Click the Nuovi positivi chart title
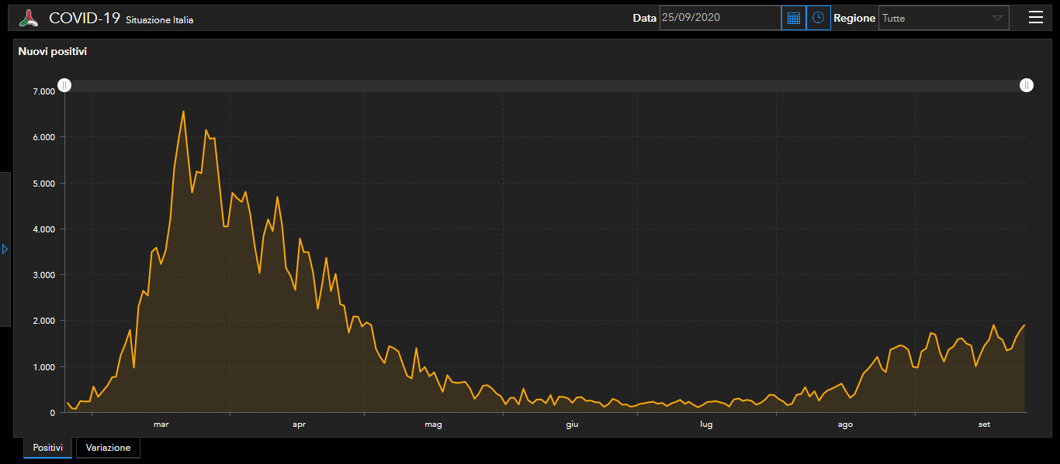 [53, 52]
